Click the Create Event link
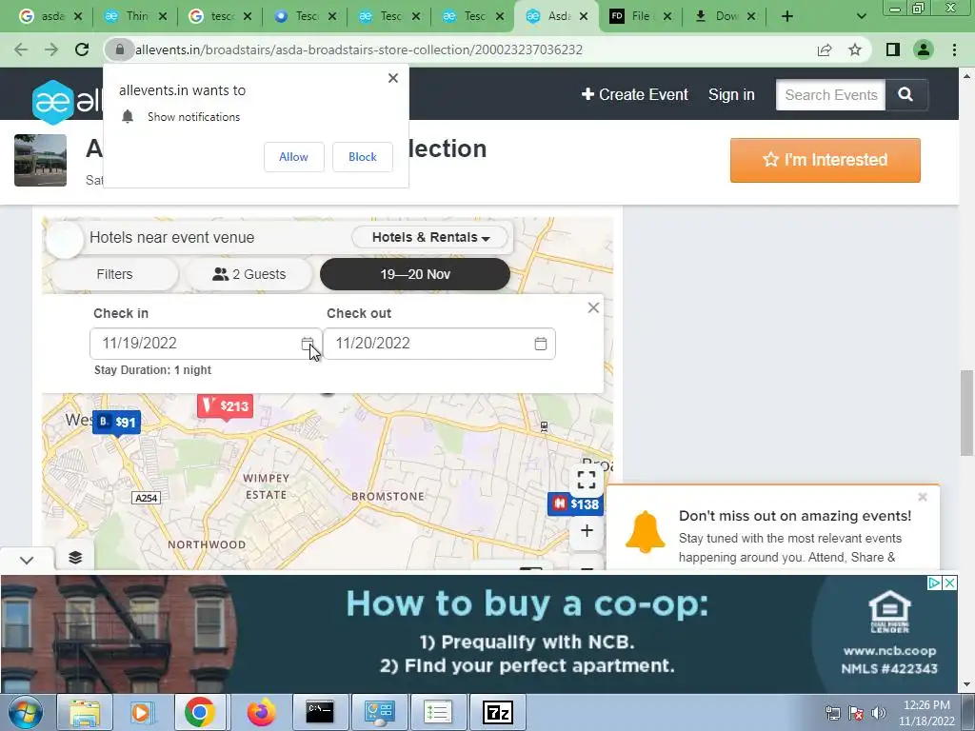Screen dimensions: 975x731 pyautogui.click(x=635, y=94)
